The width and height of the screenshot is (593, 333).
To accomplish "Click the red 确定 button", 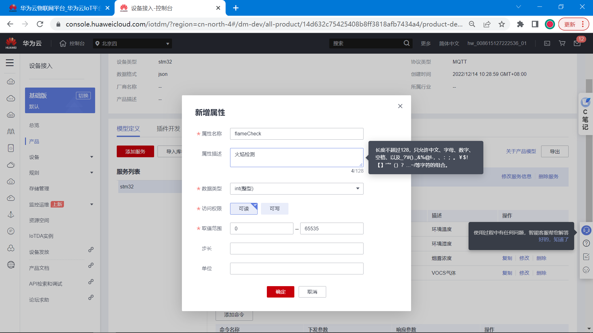I will click(x=280, y=292).
